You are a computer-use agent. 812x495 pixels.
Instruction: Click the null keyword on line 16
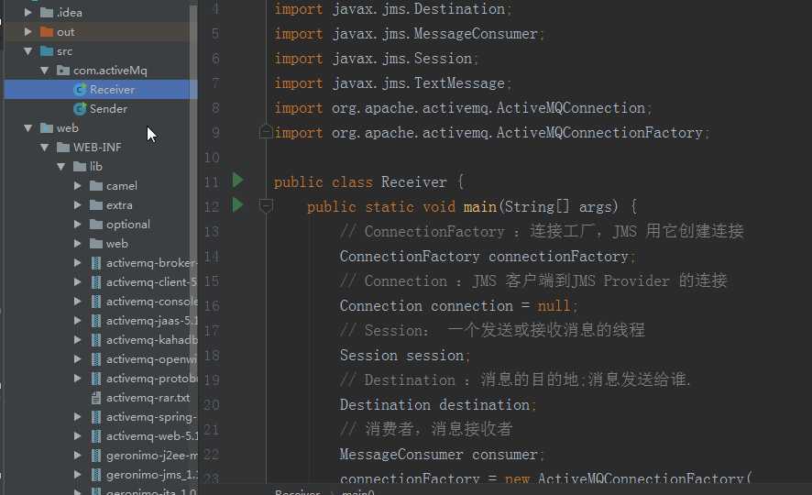click(554, 306)
